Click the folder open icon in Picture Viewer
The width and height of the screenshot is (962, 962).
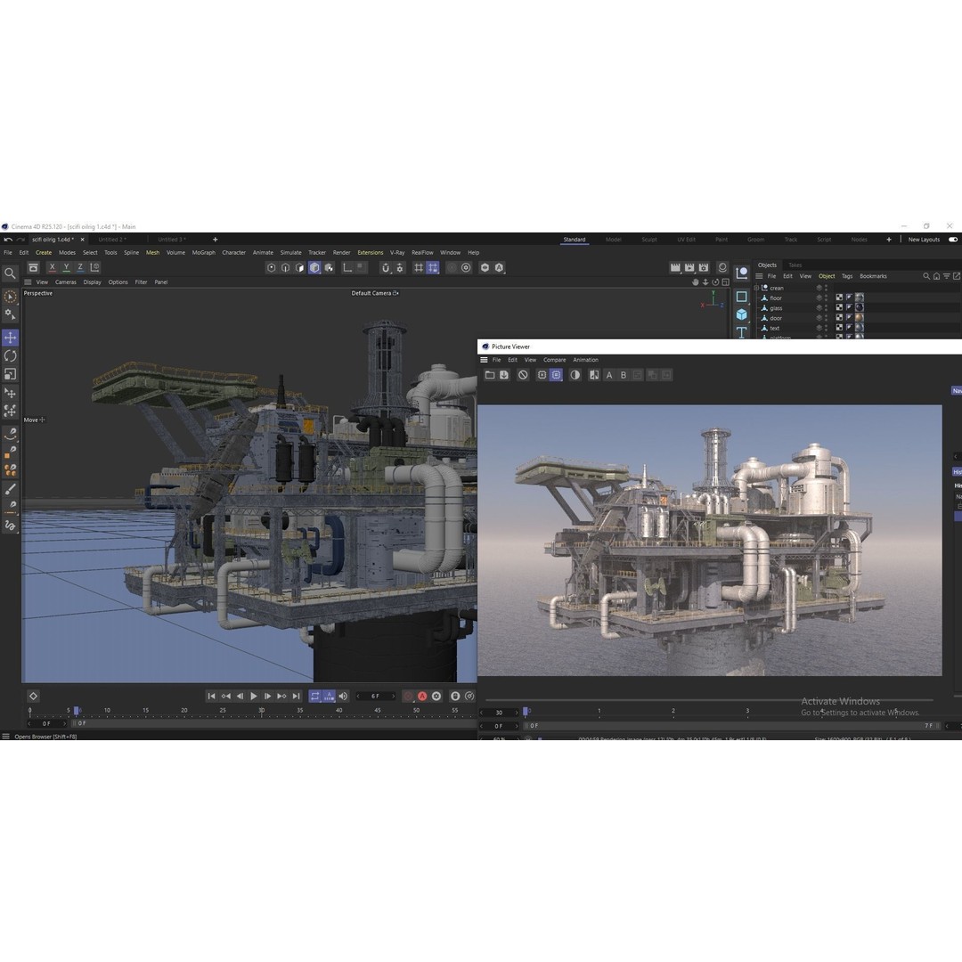click(x=488, y=374)
